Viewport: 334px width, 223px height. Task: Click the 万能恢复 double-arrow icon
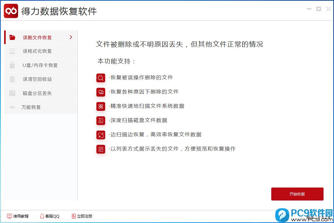pyautogui.click(x=12, y=107)
